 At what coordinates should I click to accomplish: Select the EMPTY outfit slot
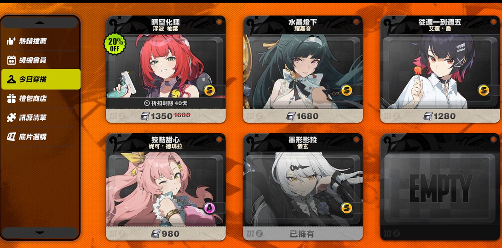[440, 186]
